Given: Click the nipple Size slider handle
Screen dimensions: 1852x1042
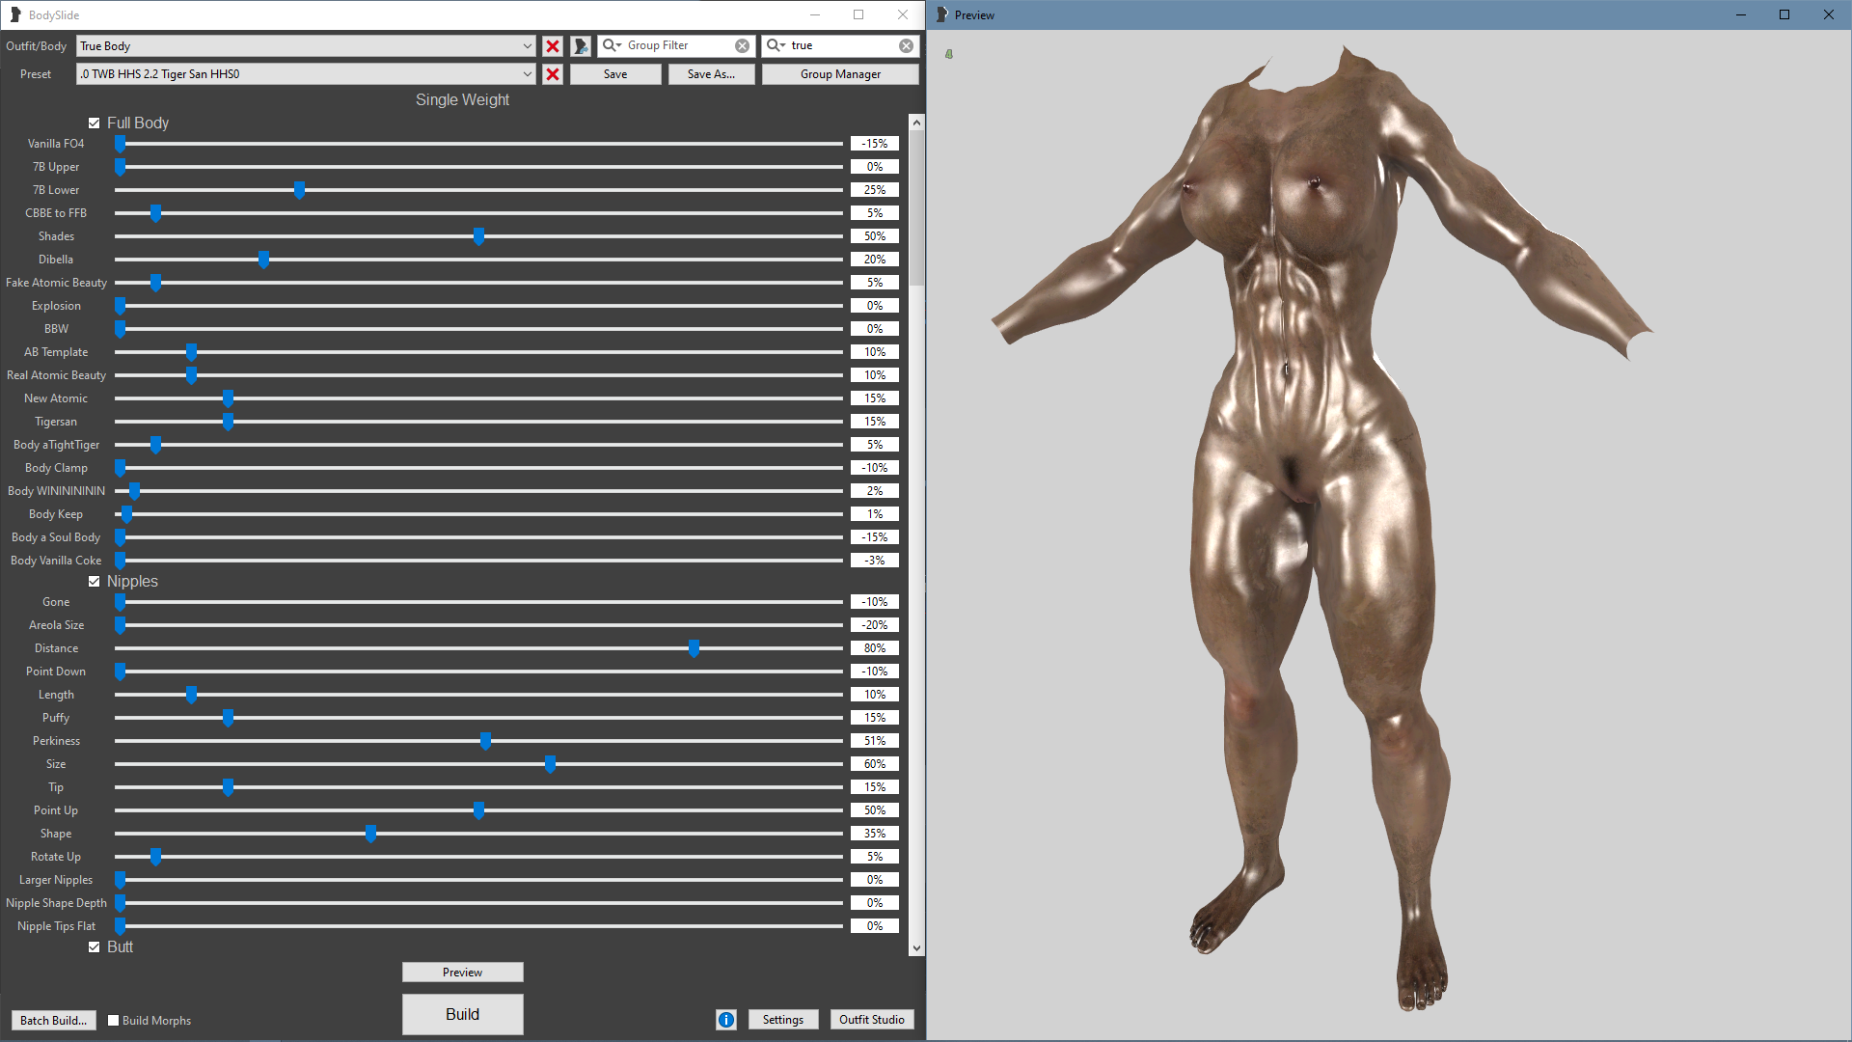Looking at the screenshot, I should click(551, 764).
